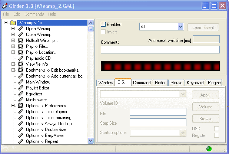Click the View file info multi-command icon
229x154 pixels.
tap(21, 64)
